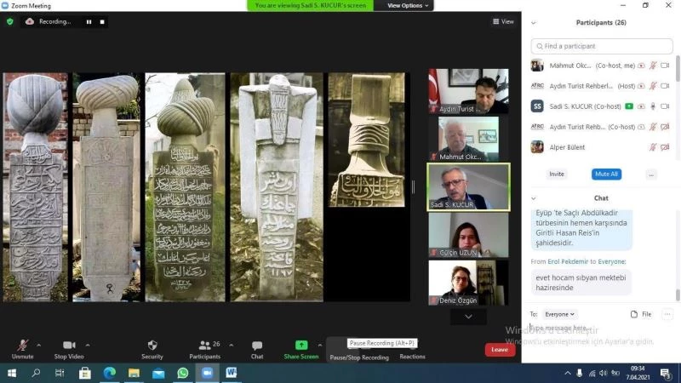681x383 pixels.
Task: Collapse the Participants panel with its chevron
Action: (533, 23)
